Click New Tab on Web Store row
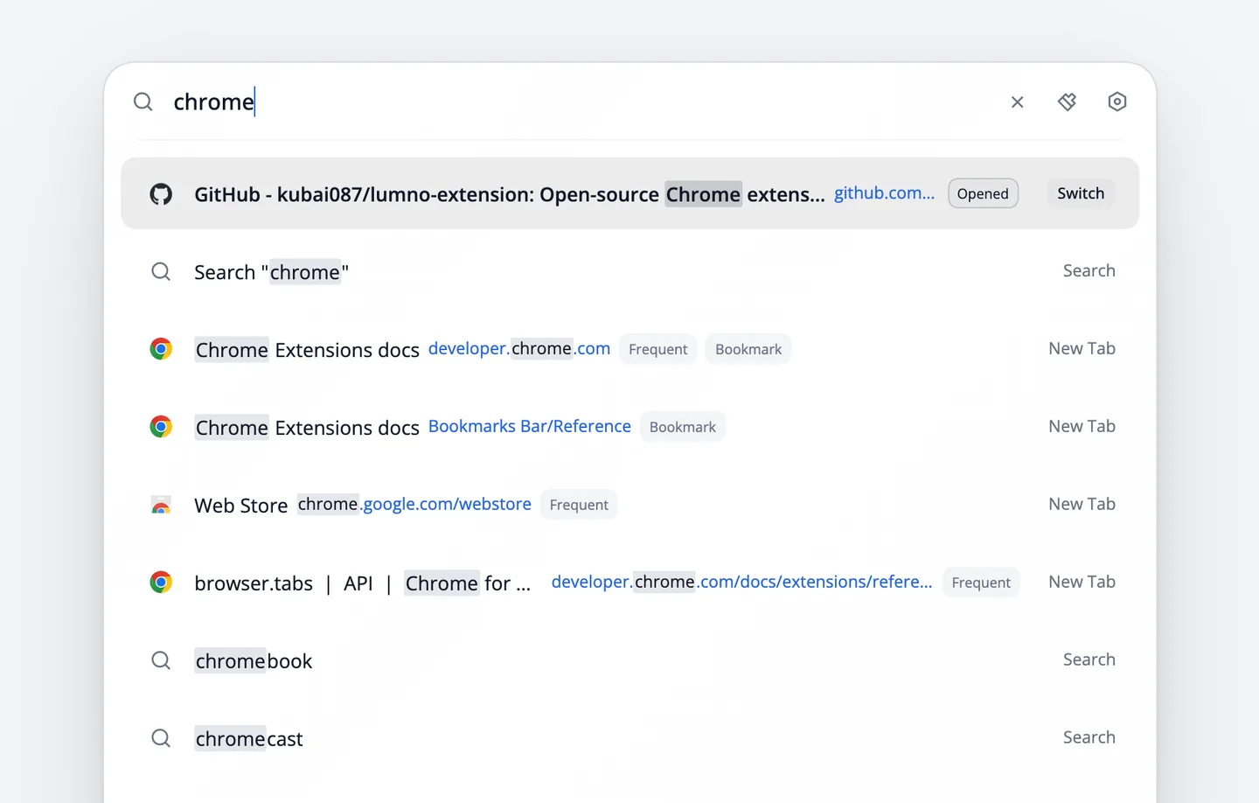The image size is (1259, 803). point(1082,505)
